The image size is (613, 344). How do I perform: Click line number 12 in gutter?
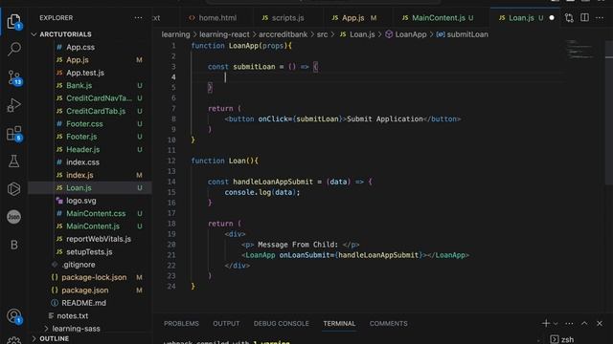[x=171, y=161]
